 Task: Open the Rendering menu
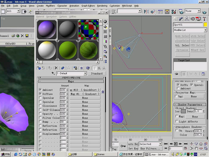(x=102, y=6)
